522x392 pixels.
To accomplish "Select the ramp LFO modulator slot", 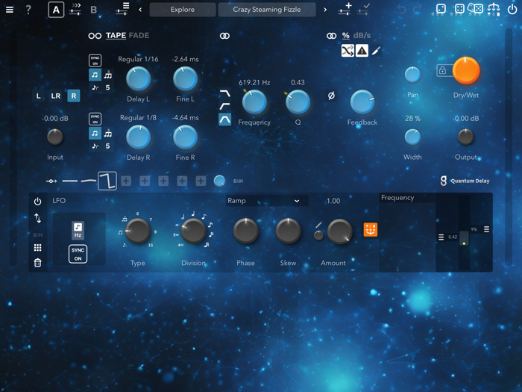I will pos(107,181).
